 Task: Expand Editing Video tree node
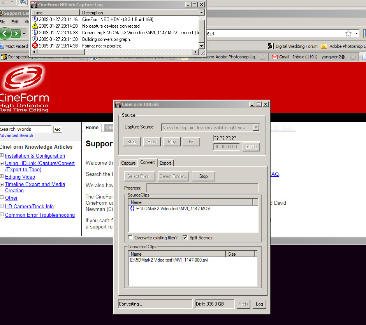(x=2, y=176)
